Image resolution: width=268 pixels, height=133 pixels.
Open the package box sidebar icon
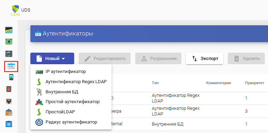[9, 112]
